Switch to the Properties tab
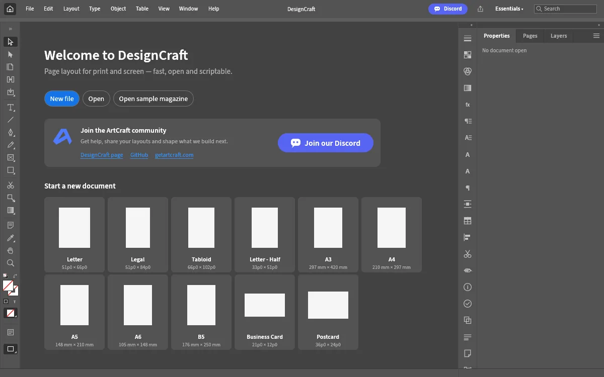 (497, 36)
